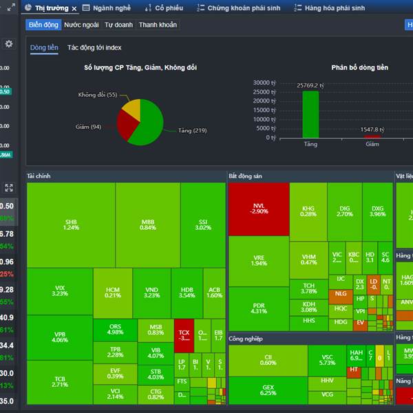Click the GEX tile in Công nghiệp
This screenshot has height=413, width=413.
pyautogui.click(x=268, y=390)
